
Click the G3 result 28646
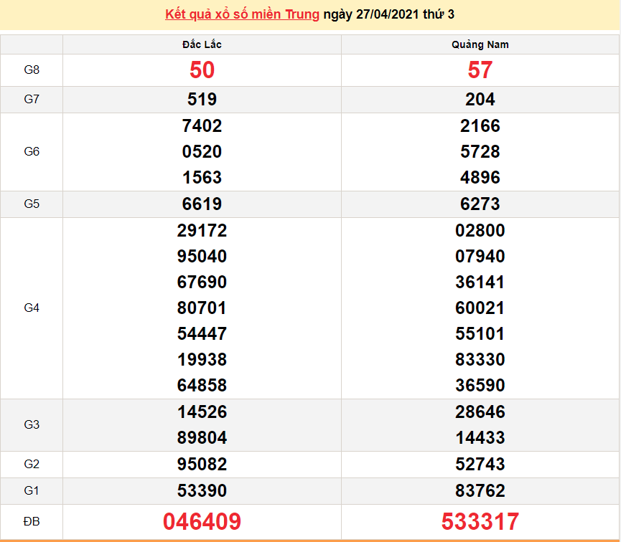480,412
